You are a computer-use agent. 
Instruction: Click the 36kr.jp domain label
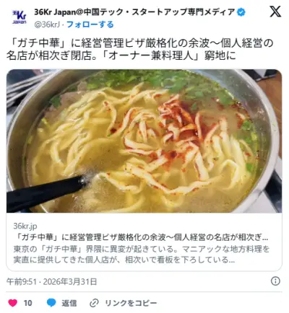(x=25, y=226)
